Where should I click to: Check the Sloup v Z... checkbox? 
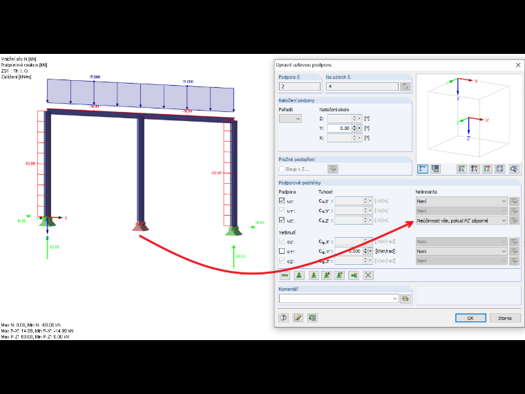coord(282,169)
